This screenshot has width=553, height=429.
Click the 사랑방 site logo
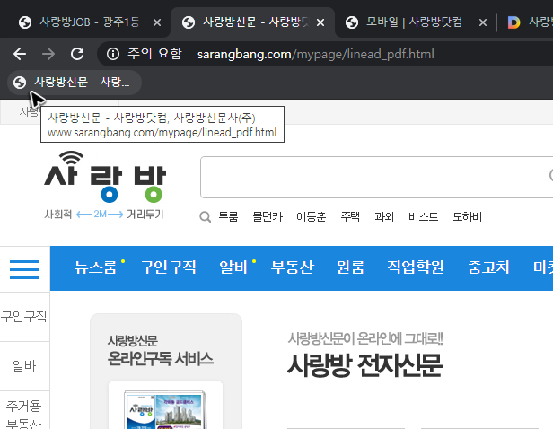pos(105,177)
